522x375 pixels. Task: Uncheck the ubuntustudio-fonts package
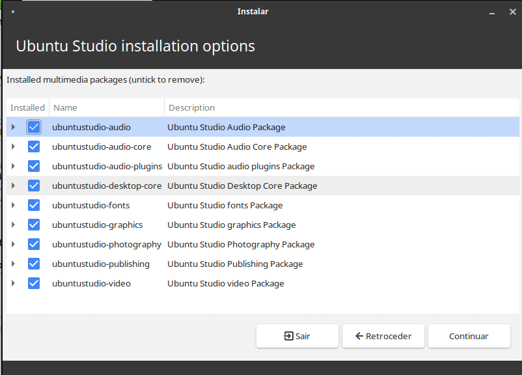coord(34,205)
